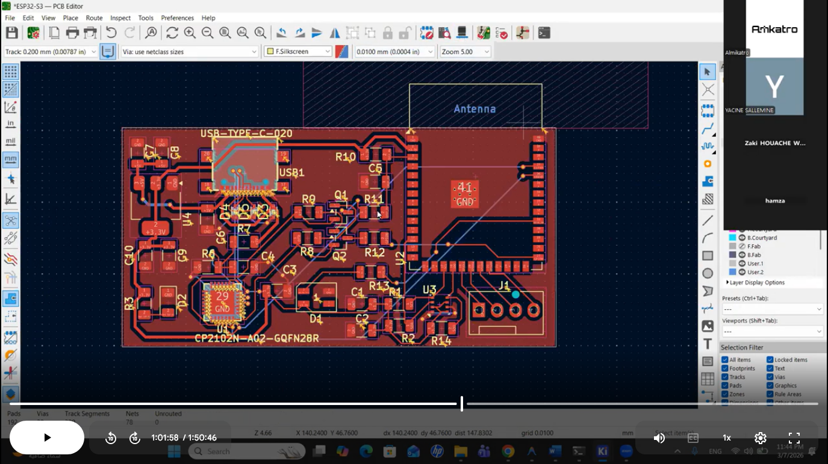Select the Draw Circle tool

708,273
